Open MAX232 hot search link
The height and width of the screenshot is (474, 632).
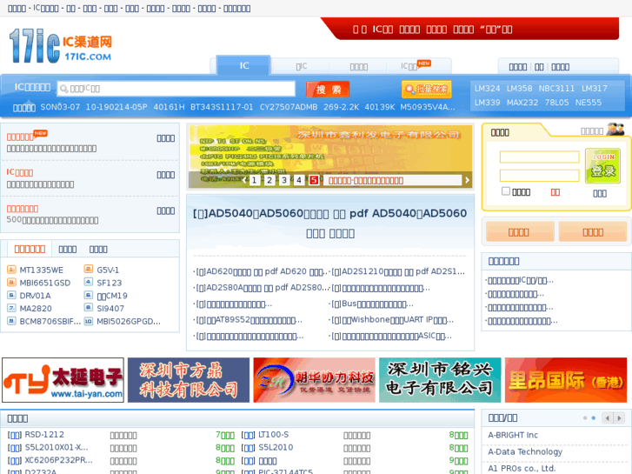tap(522, 103)
